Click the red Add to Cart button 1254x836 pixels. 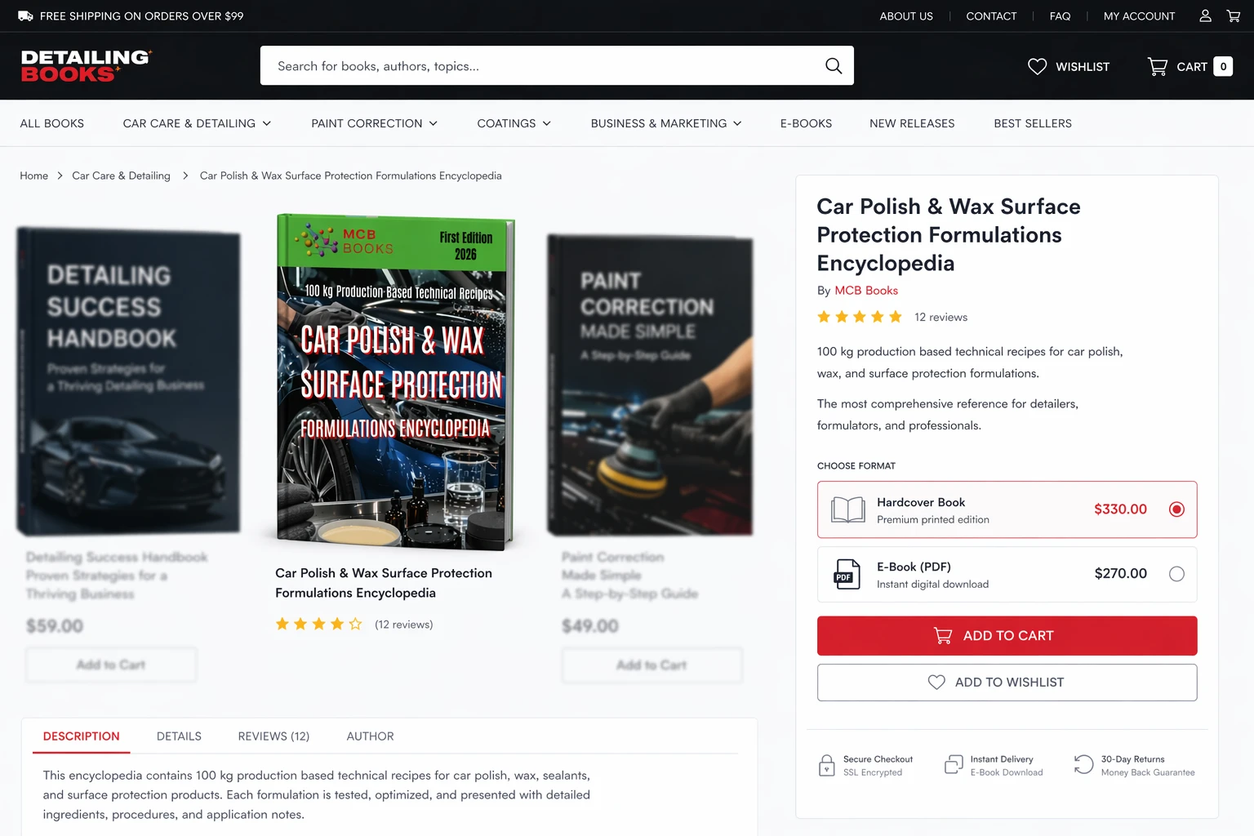tap(1007, 636)
